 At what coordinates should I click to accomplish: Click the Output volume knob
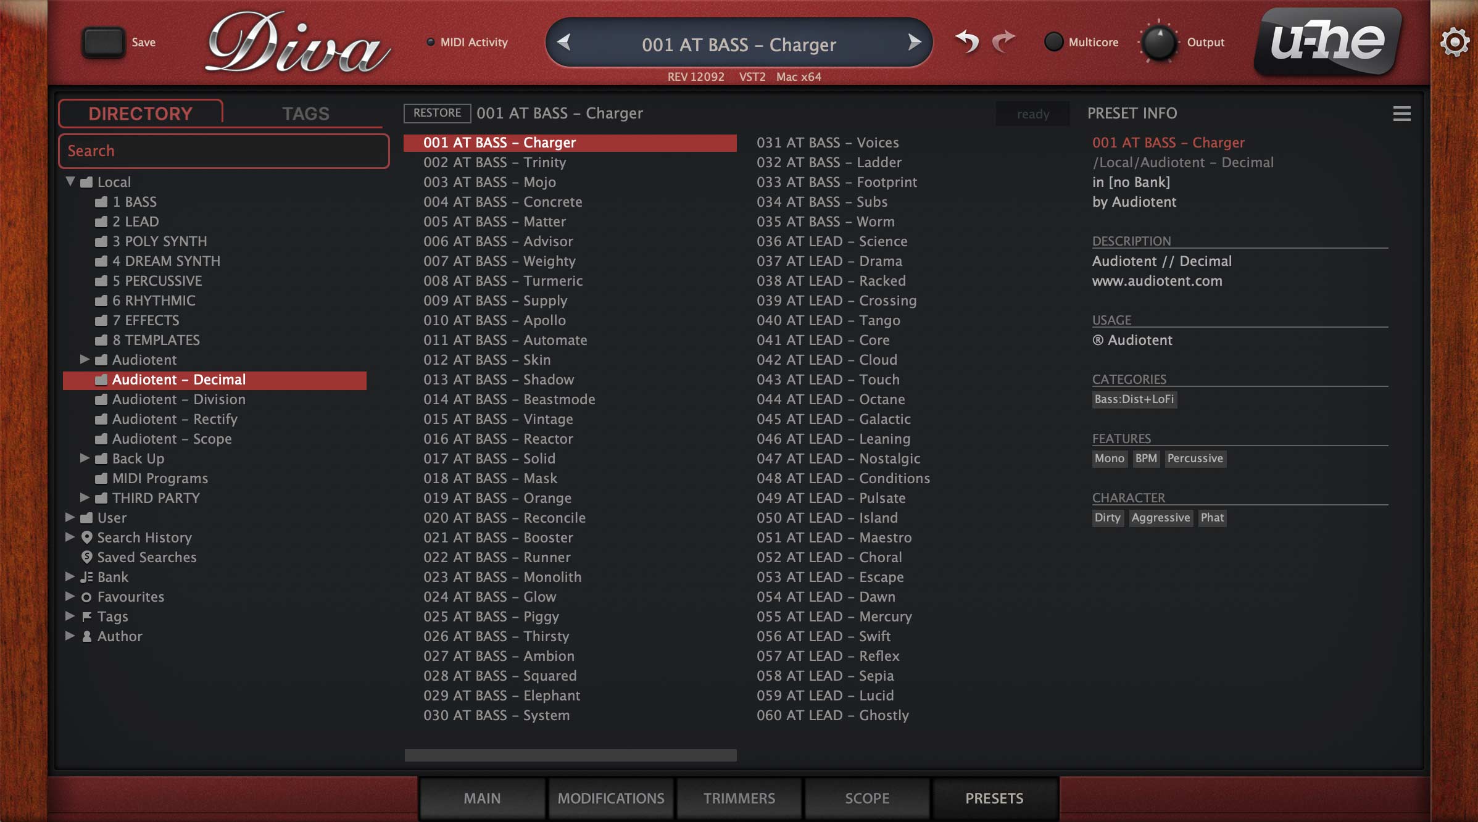[1158, 43]
